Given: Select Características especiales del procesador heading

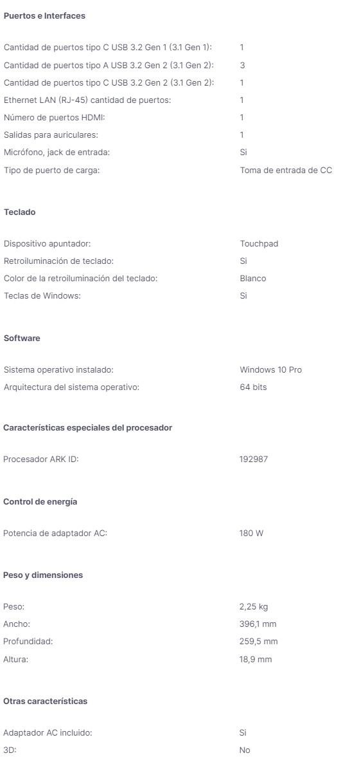Looking at the screenshot, I should 88,428.
